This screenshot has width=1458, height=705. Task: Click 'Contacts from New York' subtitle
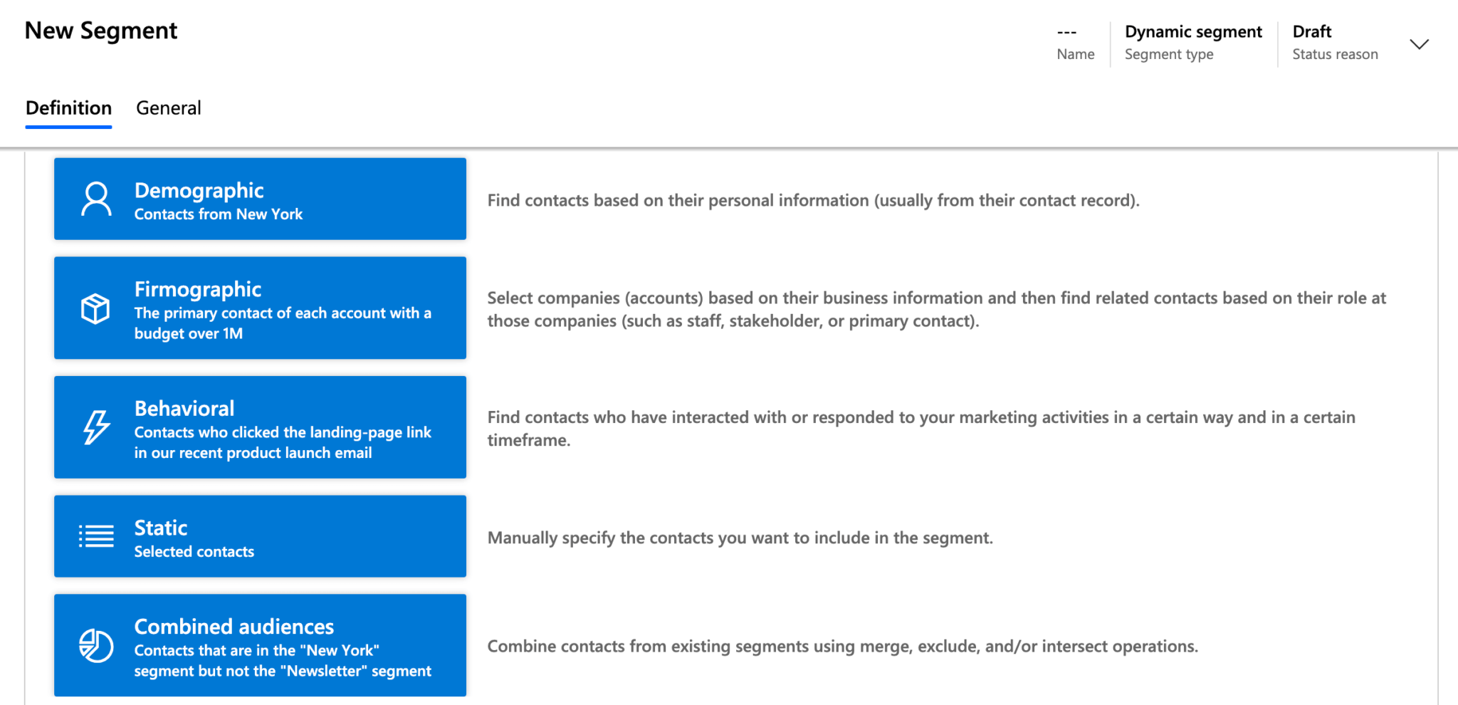(x=219, y=214)
